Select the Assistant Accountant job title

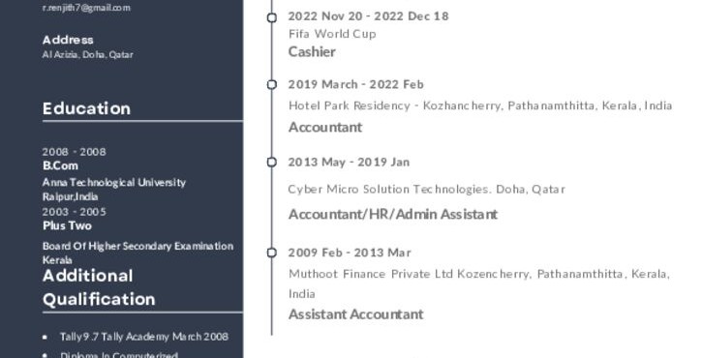(356, 314)
